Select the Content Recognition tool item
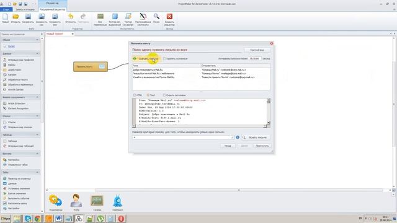 coord(16,108)
